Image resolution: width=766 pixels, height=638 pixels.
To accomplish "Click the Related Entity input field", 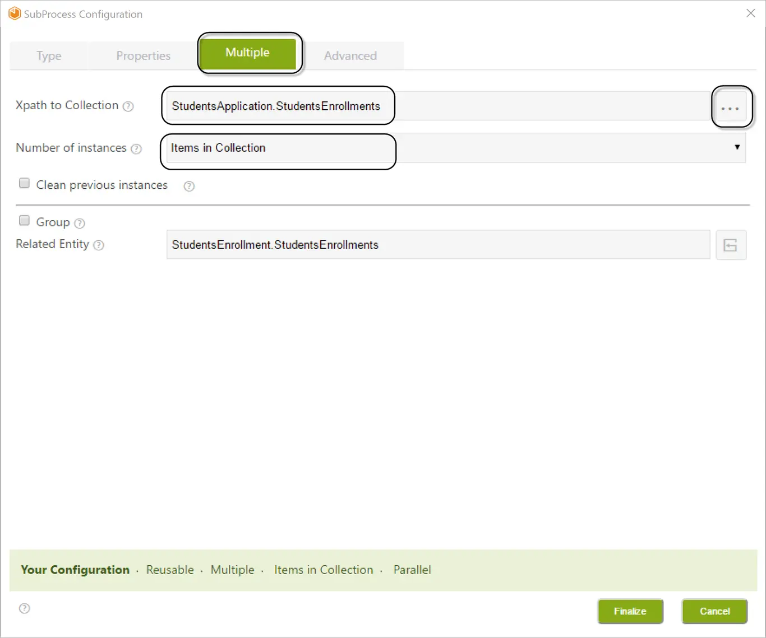I will tap(439, 245).
